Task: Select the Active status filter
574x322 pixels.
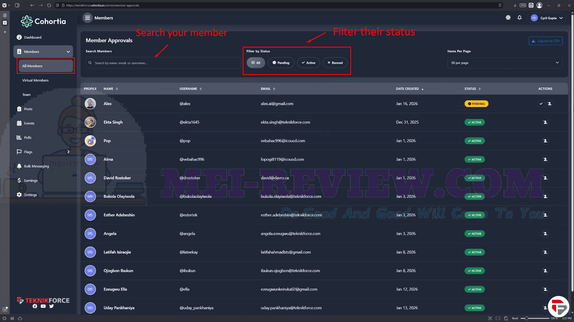Action: (x=309, y=63)
